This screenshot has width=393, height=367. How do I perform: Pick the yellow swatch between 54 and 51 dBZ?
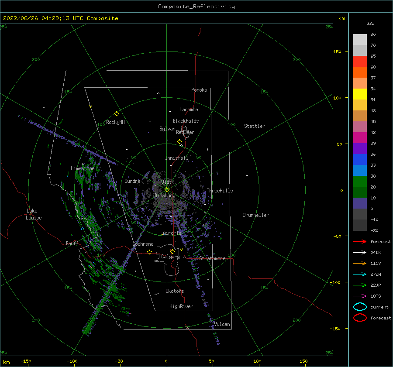click(360, 94)
